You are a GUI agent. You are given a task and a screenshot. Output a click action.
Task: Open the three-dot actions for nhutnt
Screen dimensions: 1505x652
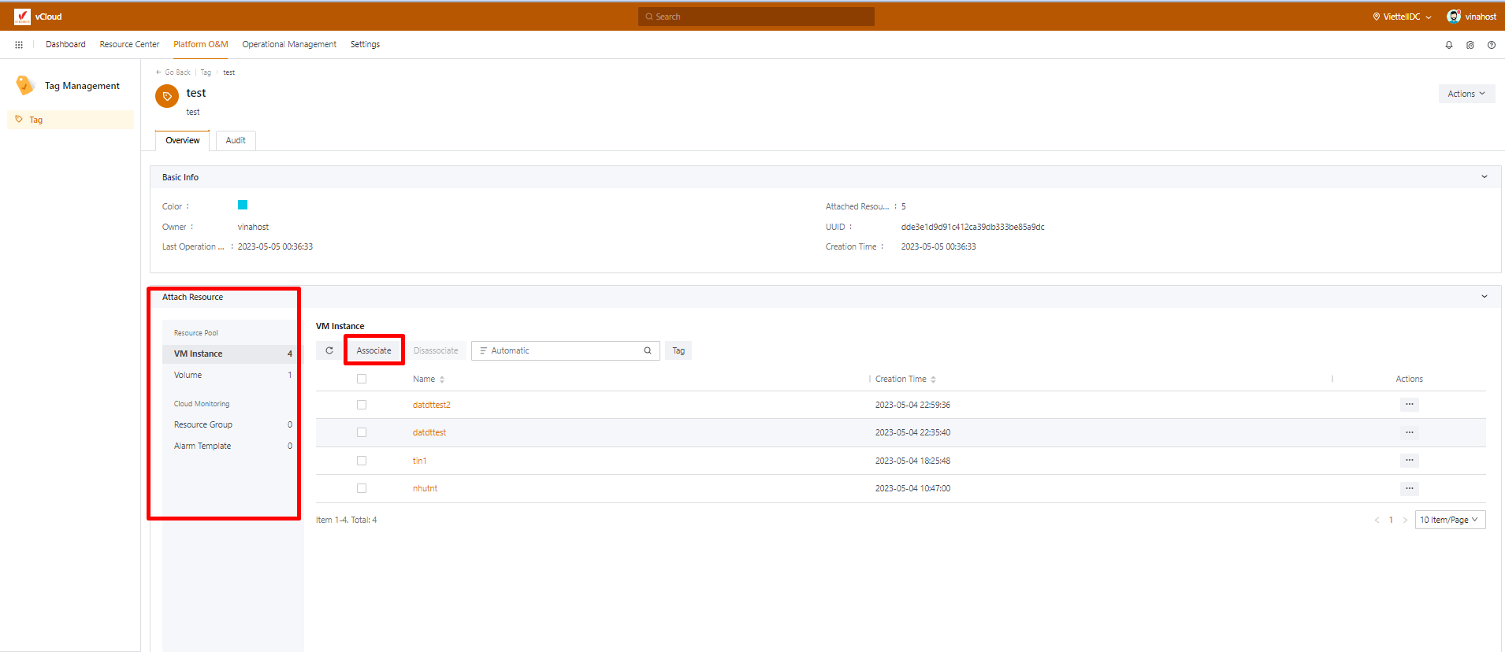pyautogui.click(x=1409, y=488)
